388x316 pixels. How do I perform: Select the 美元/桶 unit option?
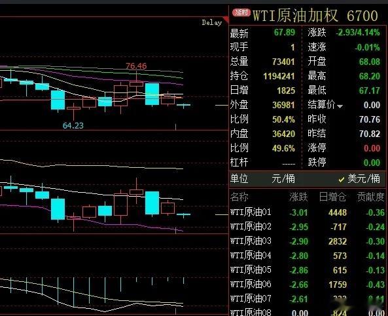[x=364, y=178]
